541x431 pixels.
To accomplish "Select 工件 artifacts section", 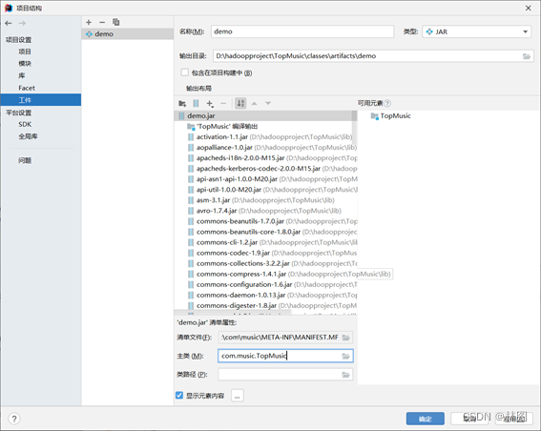I will (41, 100).
